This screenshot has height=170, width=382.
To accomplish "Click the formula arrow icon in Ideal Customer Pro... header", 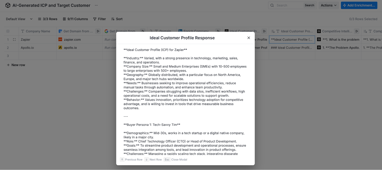I will (x=273, y=31).
